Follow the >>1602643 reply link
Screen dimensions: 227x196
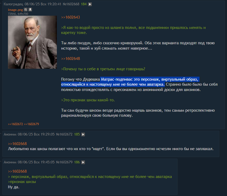point(70,17)
